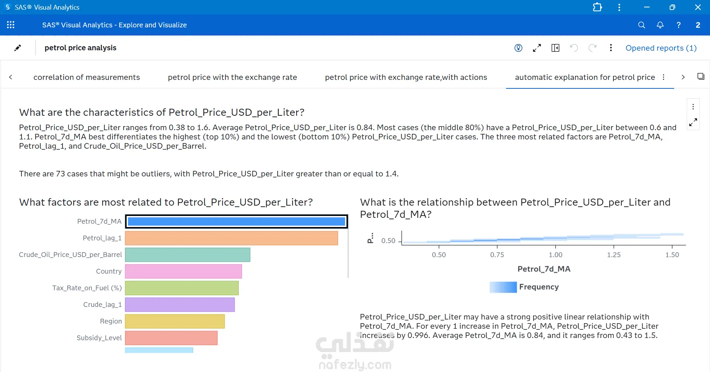Click the undo arrow
The image size is (710, 372).
pos(574,48)
